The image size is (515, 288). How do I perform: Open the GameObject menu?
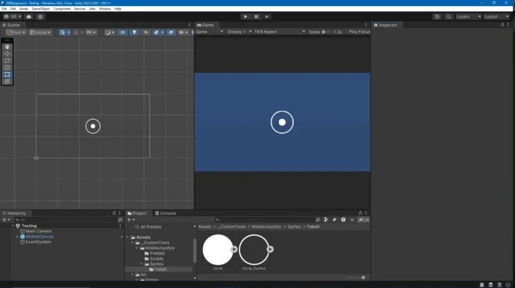pyautogui.click(x=41, y=9)
